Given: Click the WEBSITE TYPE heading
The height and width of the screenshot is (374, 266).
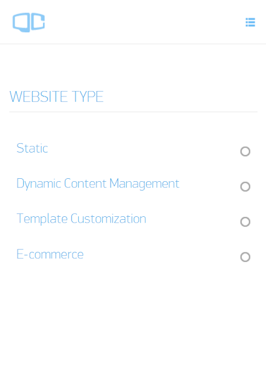Looking at the screenshot, I should coord(56,96).
